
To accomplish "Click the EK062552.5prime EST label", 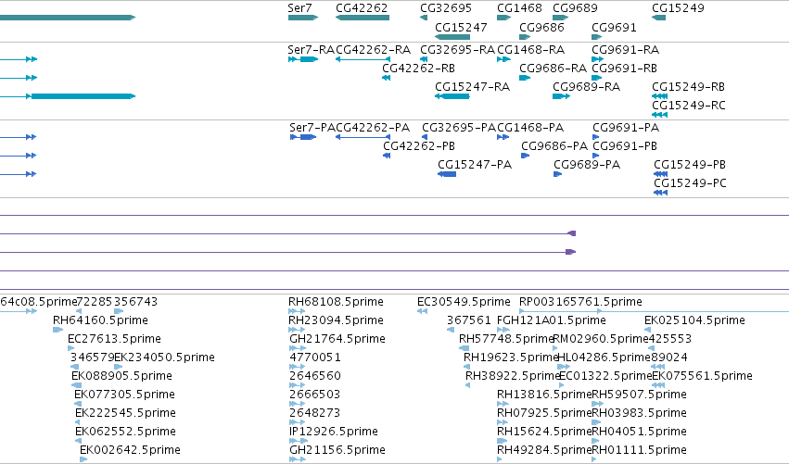I will tap(125, 432).
